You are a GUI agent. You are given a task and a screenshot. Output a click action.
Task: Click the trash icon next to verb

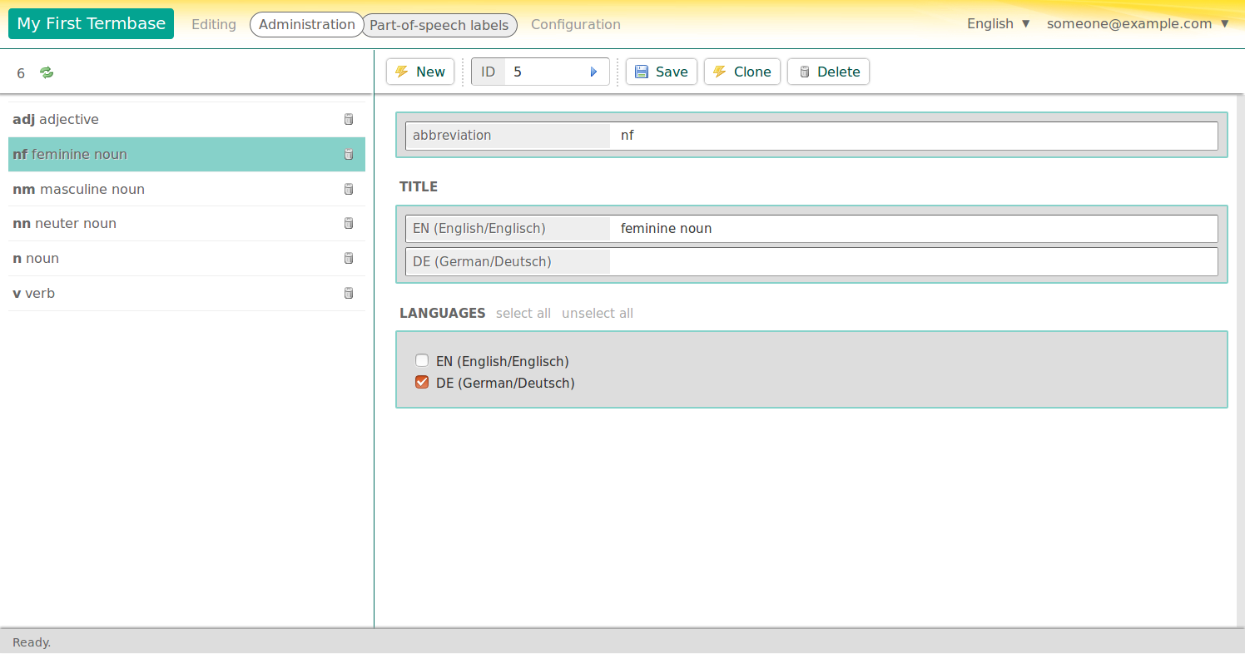tap(348, 293)
